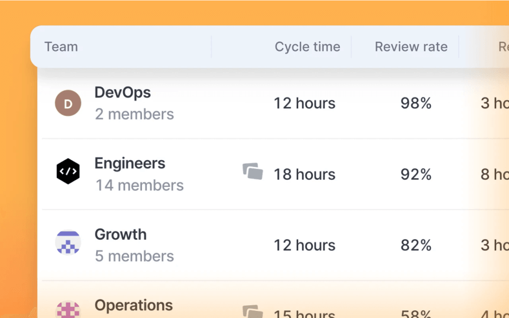Open the DevOps team details

pyautogui.click(x=122, y=92)
